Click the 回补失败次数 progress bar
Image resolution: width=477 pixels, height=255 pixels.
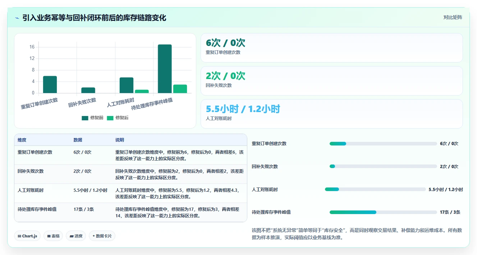[383, 166]
